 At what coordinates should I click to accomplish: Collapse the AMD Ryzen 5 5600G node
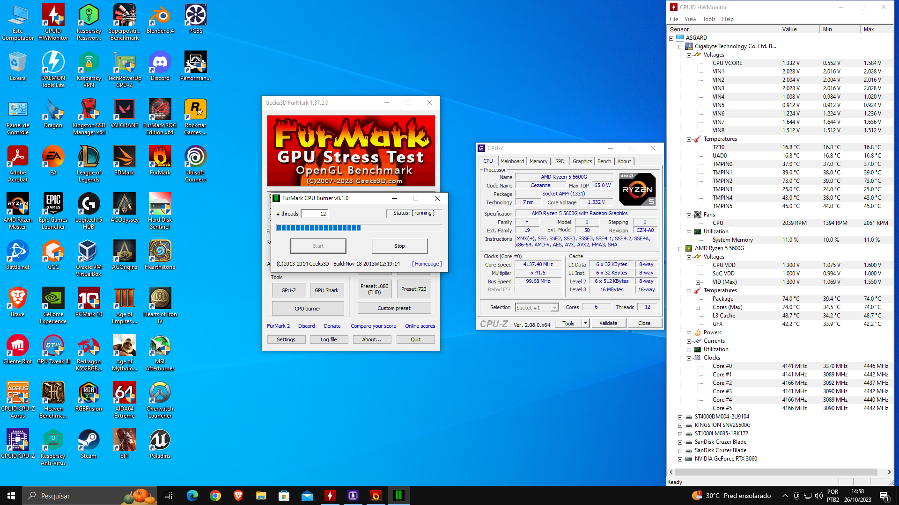pos(680,248)
